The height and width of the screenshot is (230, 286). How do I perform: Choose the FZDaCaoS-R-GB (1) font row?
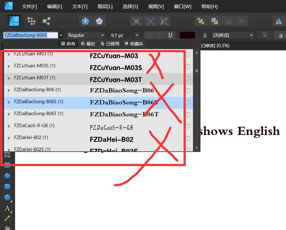(x=98, y=126)
